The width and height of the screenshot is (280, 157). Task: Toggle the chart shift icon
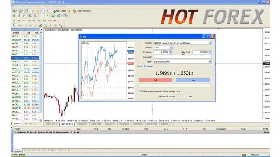point(47,16)
